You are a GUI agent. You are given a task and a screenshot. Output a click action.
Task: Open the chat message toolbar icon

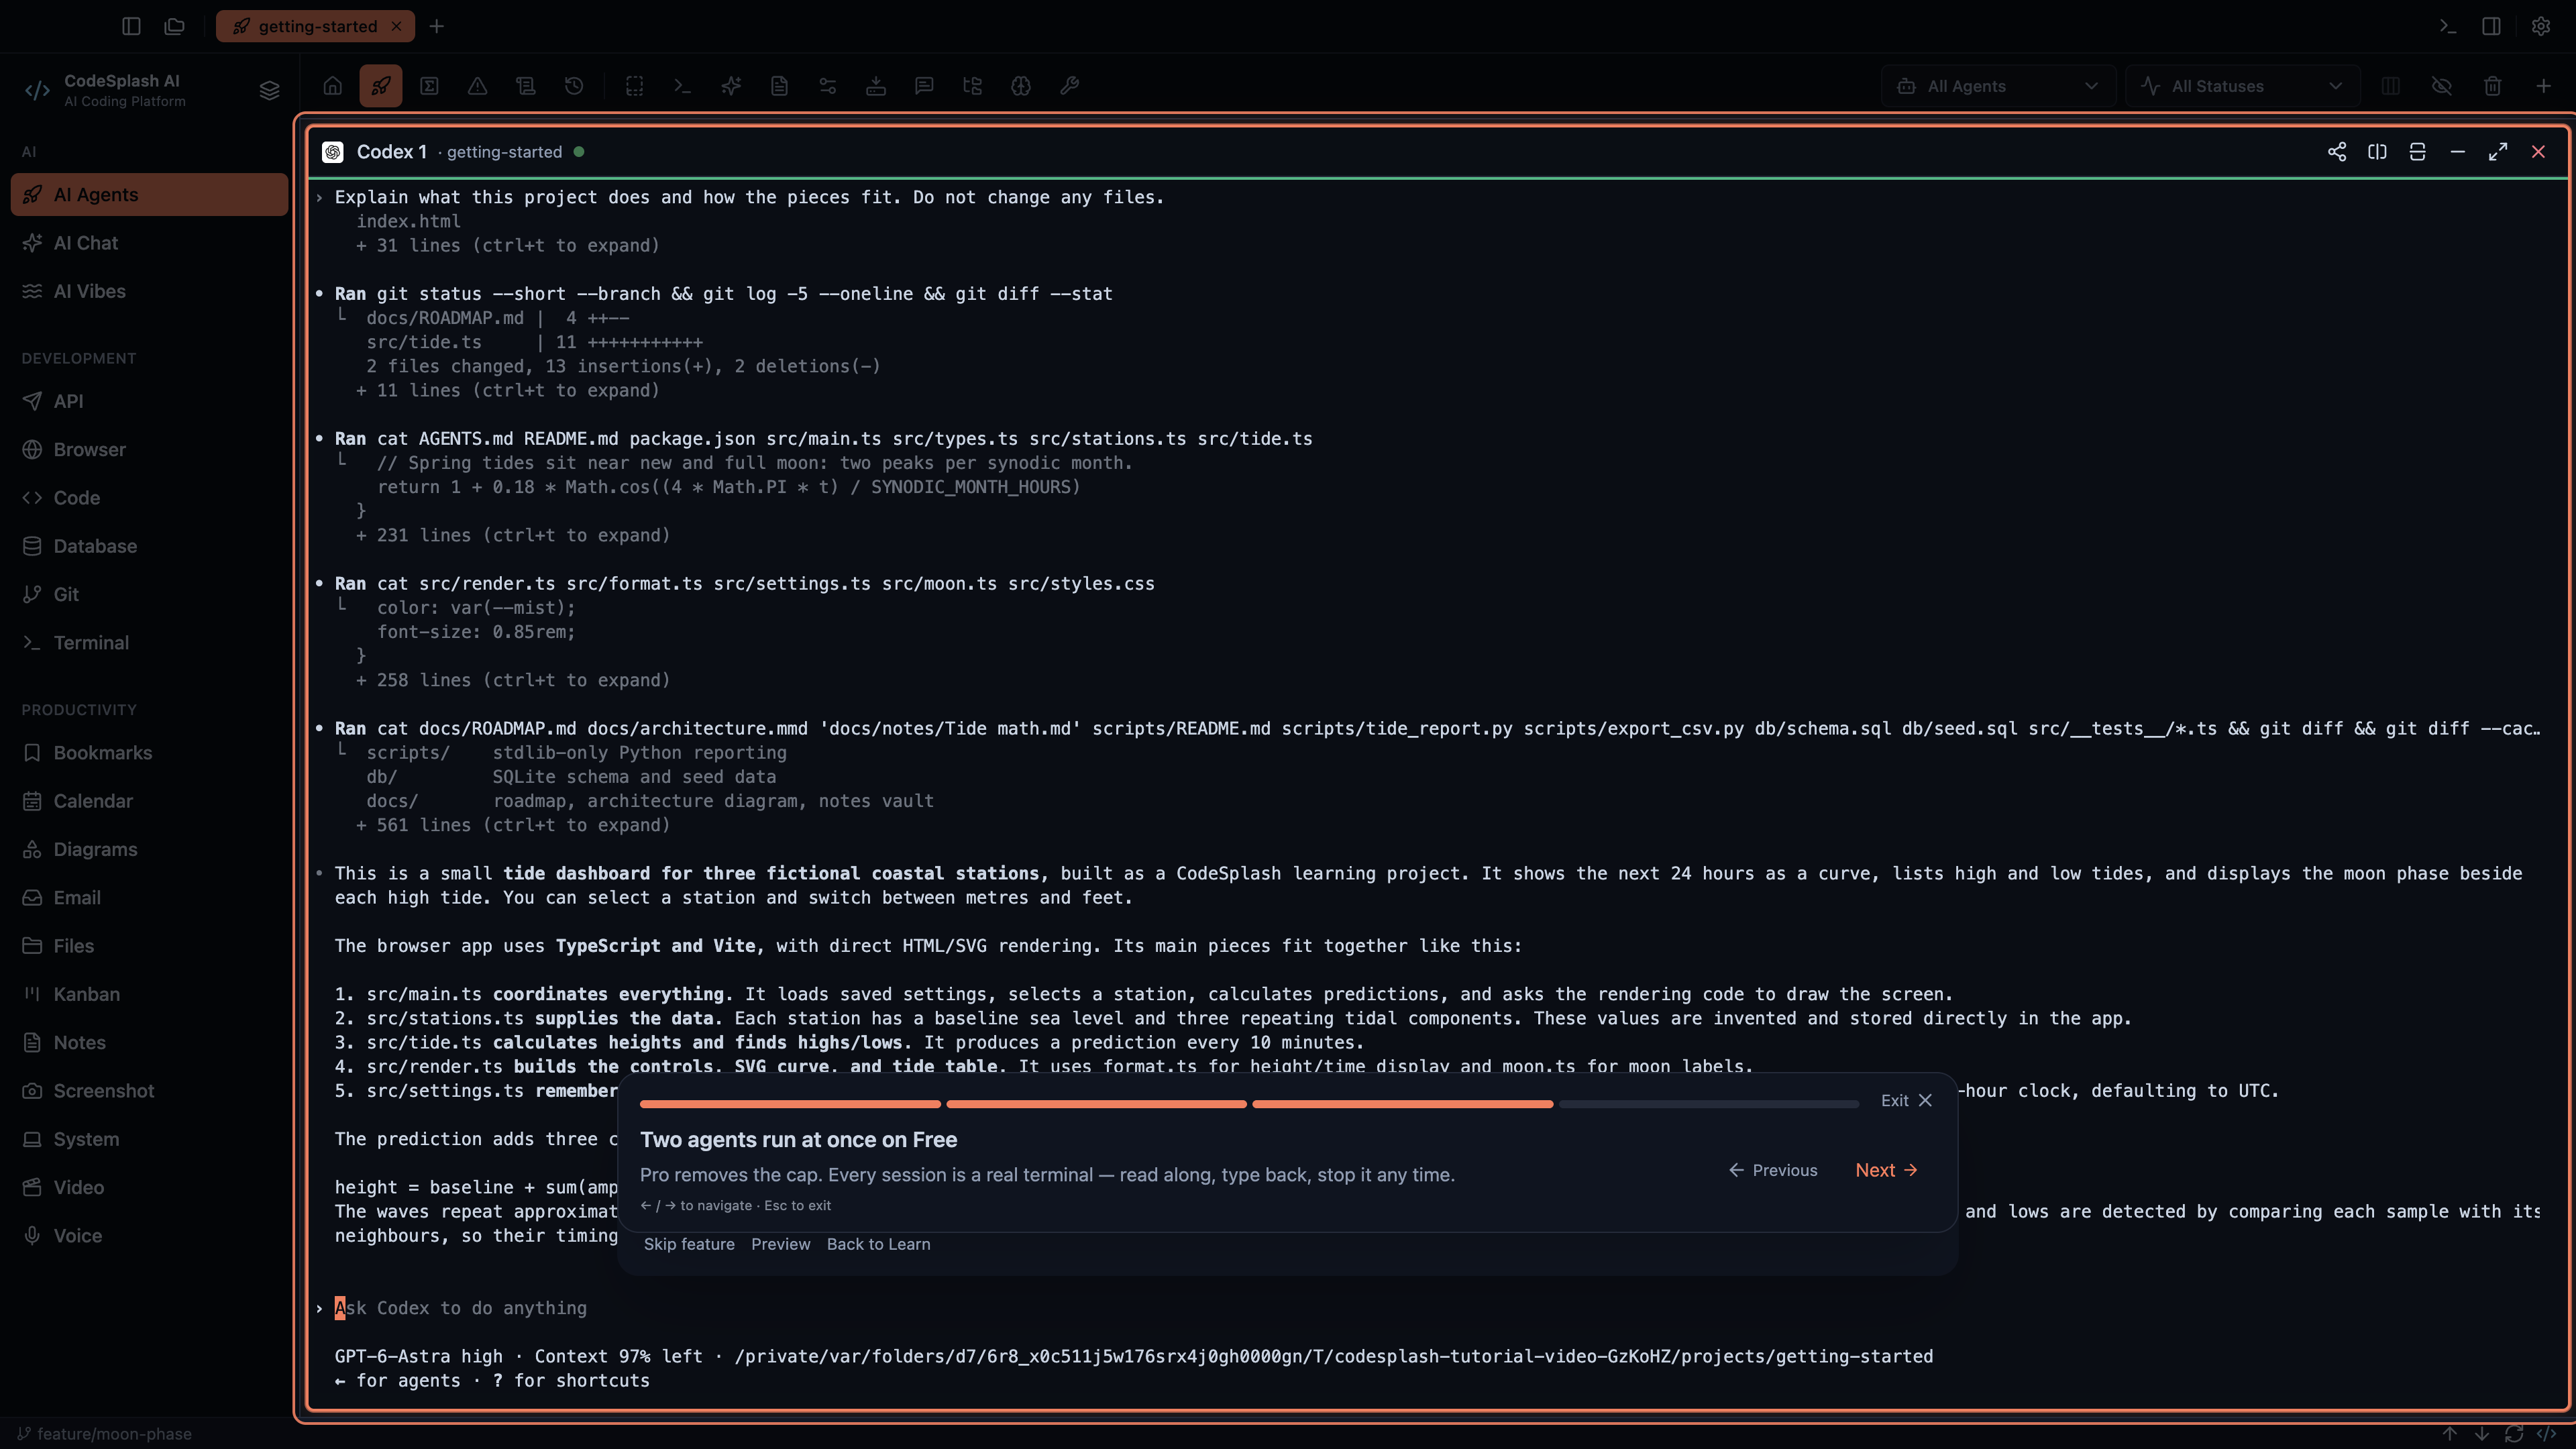pos(924,86)
